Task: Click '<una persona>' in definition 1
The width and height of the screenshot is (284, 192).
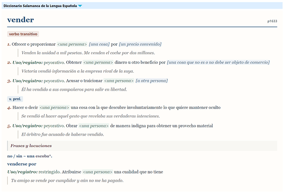Action: coord(72,44)
